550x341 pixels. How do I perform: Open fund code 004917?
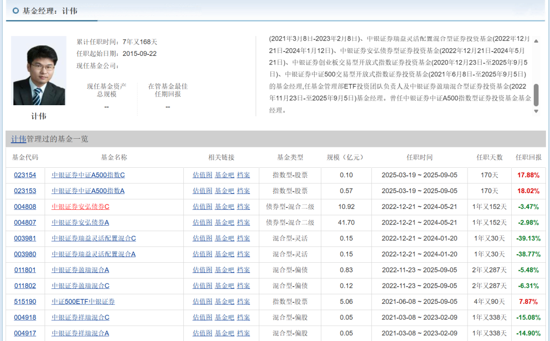pyautogui.click(x=25, y=333)
